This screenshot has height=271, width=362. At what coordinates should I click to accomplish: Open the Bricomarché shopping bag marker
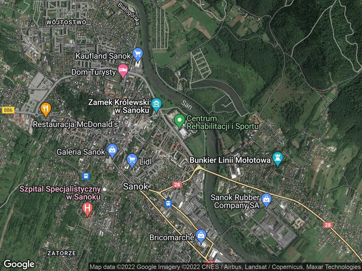(201, 236)
